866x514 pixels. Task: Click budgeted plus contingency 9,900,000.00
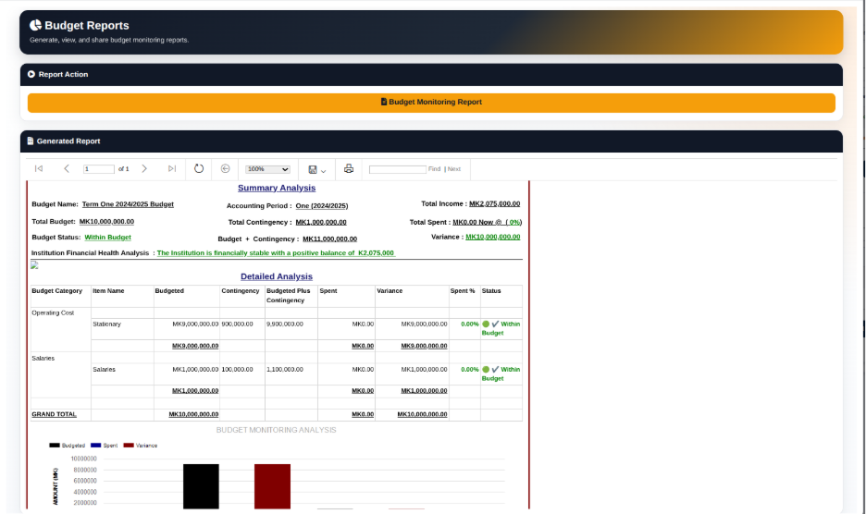pyautogui.click(x=284, y=324)
